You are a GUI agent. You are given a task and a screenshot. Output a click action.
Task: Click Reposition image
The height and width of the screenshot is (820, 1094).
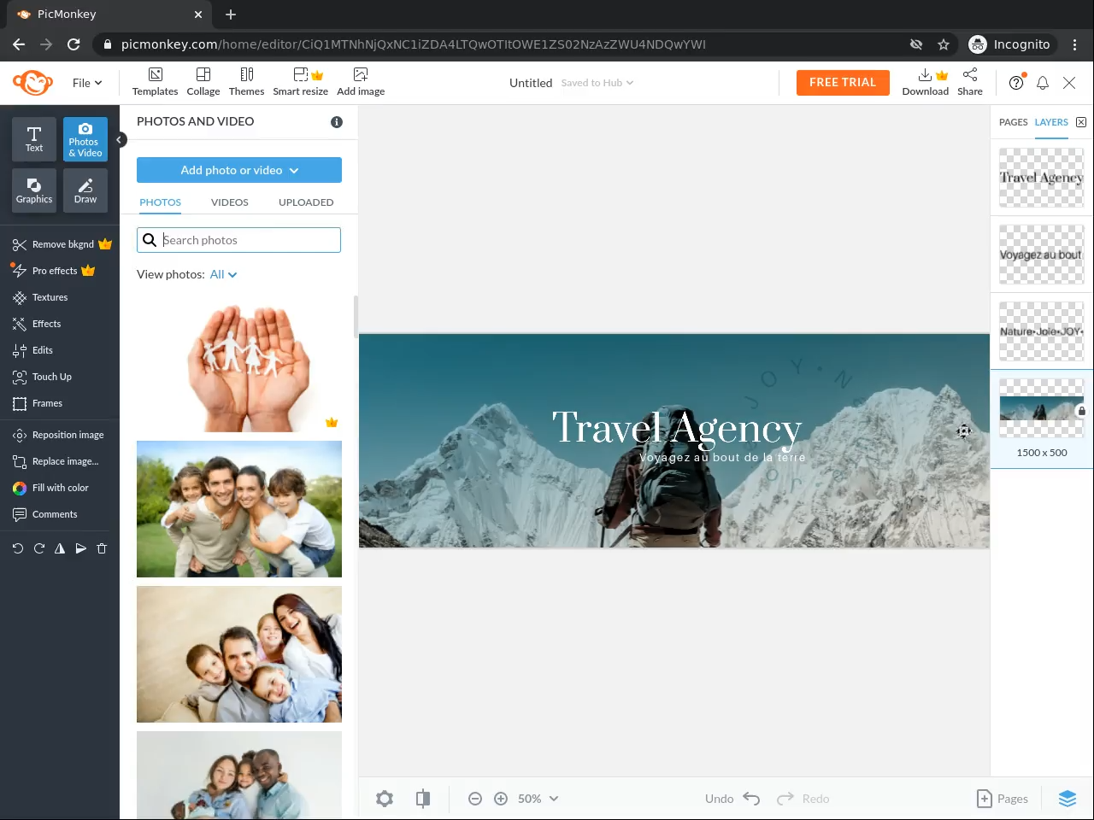[58, 435]
